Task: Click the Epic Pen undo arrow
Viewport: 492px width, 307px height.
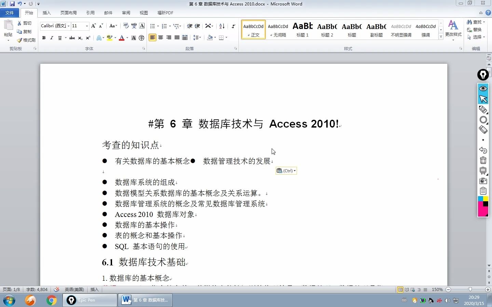Action: point(483,150)
